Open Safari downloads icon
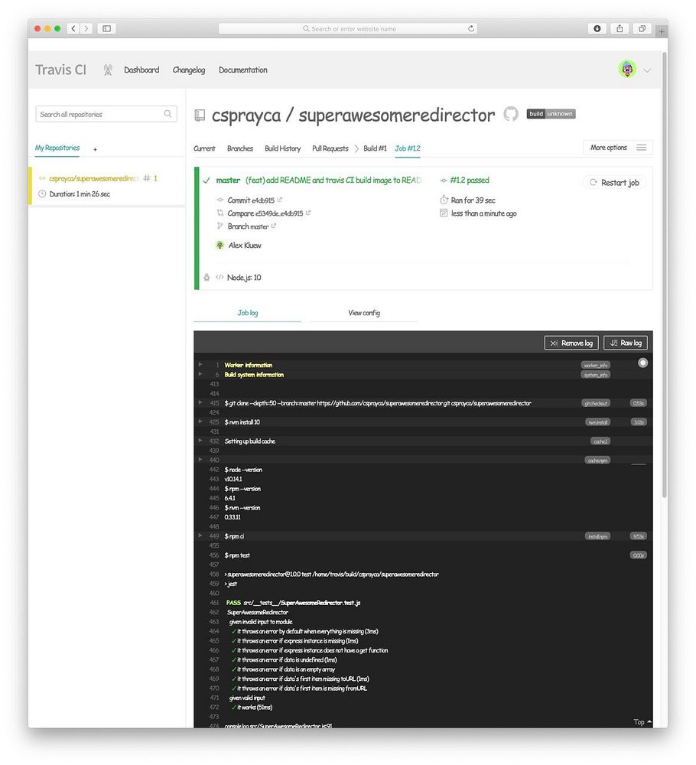Image resolution: width=696 pixels, height=765 pixels. point(597,28)
